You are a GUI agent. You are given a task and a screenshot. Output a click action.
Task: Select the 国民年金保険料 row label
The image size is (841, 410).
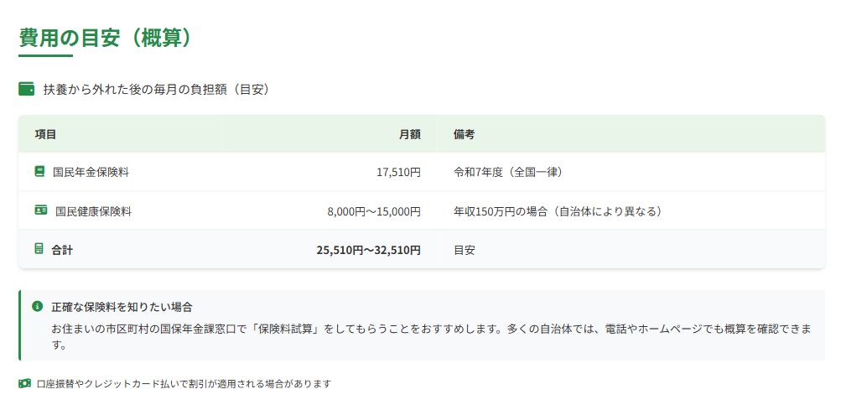click(91, 172)
